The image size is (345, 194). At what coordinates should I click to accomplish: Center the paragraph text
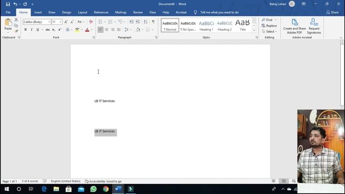pyautogui.click(x=107, y=30)
